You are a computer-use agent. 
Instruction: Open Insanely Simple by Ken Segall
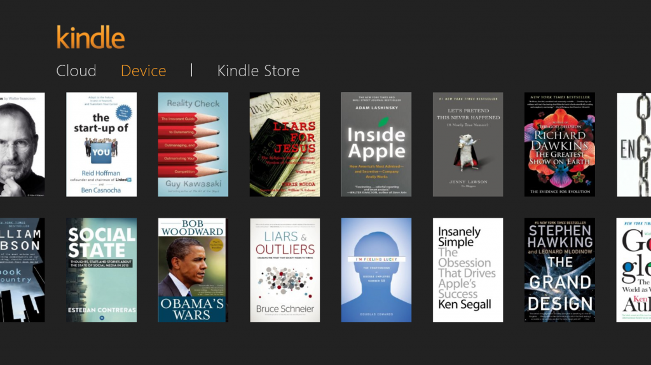pyautogui.click(x=468, y=270)
